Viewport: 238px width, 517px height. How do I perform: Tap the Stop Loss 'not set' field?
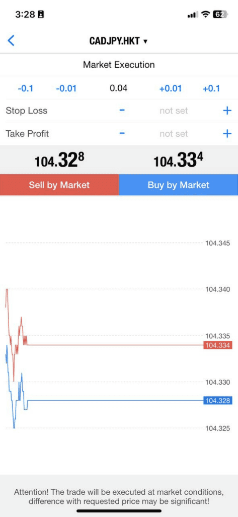(174, 111)
